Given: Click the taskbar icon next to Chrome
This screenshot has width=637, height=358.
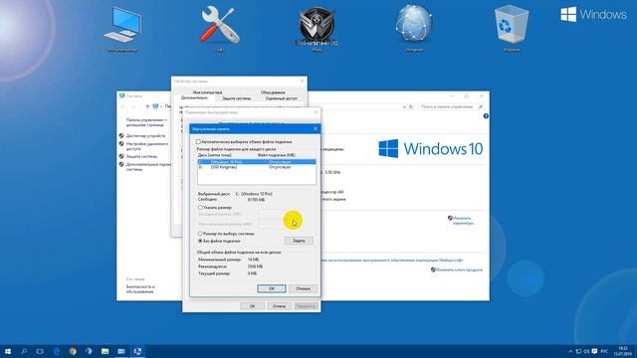Looking at the screenshot, I should click(89, 351).
